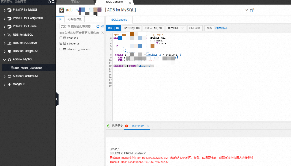Image resolution: width=291 pixels, height=166 pixels.
Task: Click history clock icon in results bar
Action: (x=109, y=126)
